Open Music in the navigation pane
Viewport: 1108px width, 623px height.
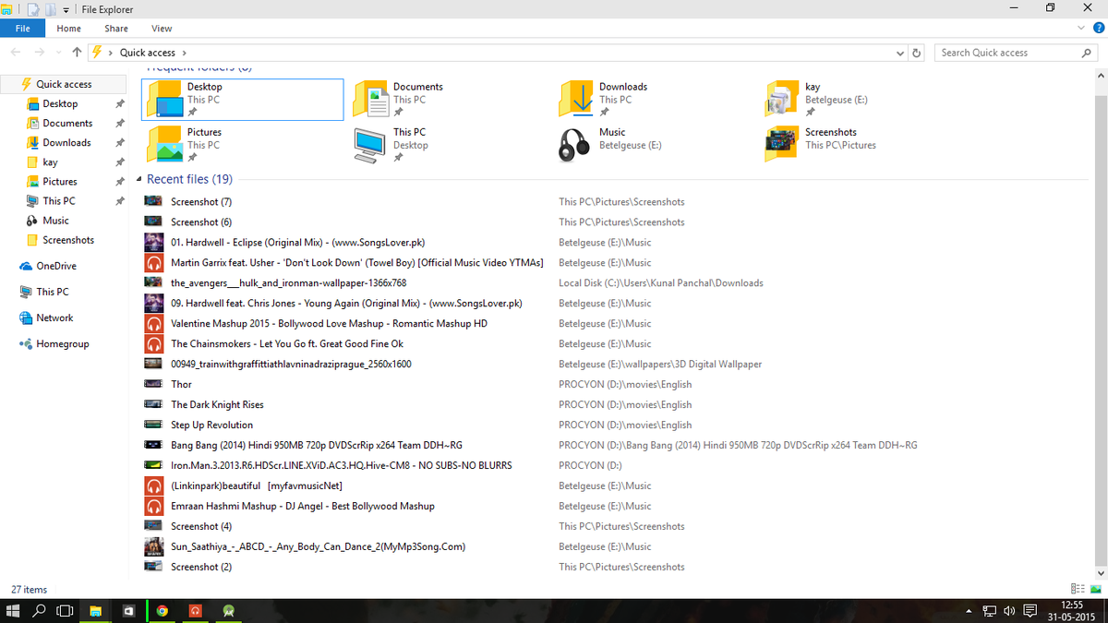(55, 220)
